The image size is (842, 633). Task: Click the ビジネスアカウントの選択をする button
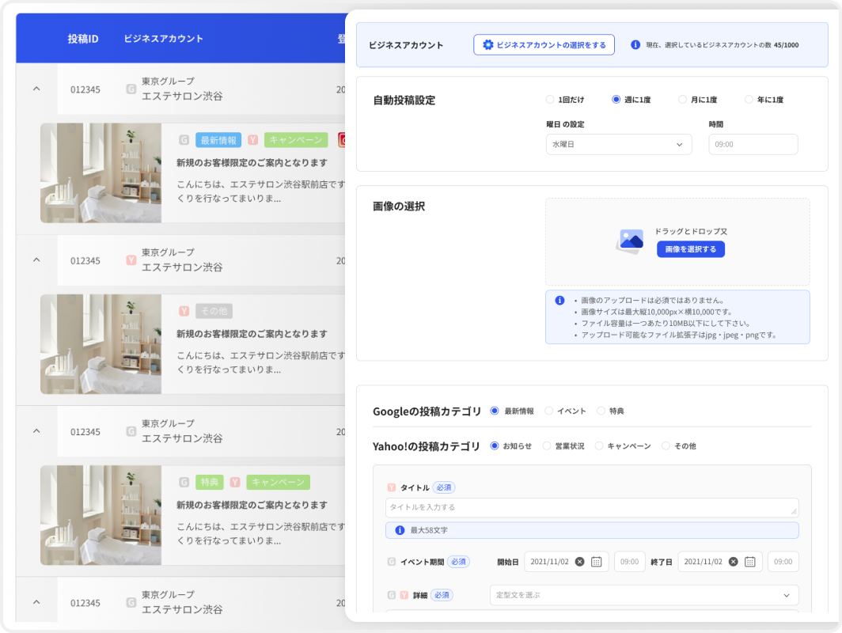pyautogui.click(x=544, y=44)
